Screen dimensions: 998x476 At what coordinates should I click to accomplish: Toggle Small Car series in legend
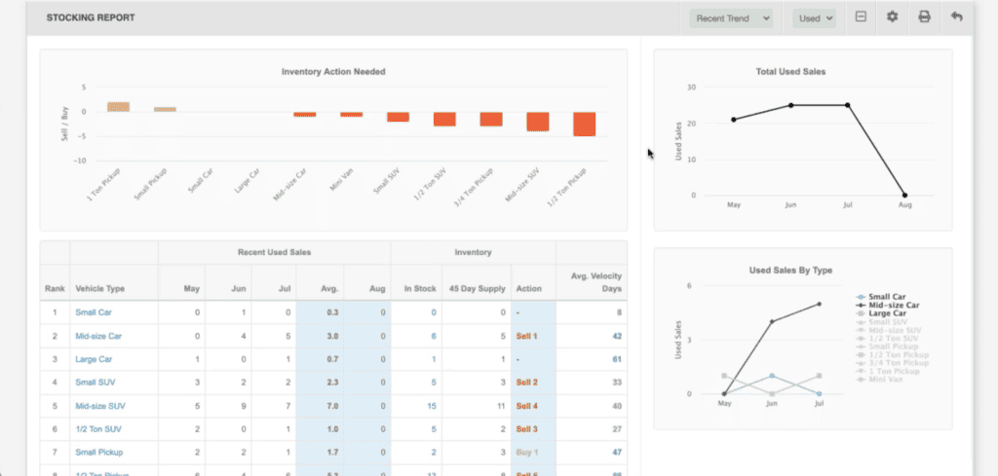click(x=881, y=297)
